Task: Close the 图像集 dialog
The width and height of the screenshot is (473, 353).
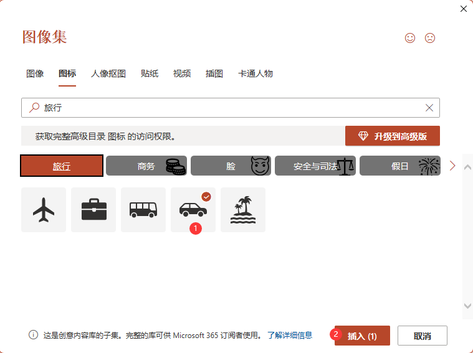Action: (x=464, y=9)
